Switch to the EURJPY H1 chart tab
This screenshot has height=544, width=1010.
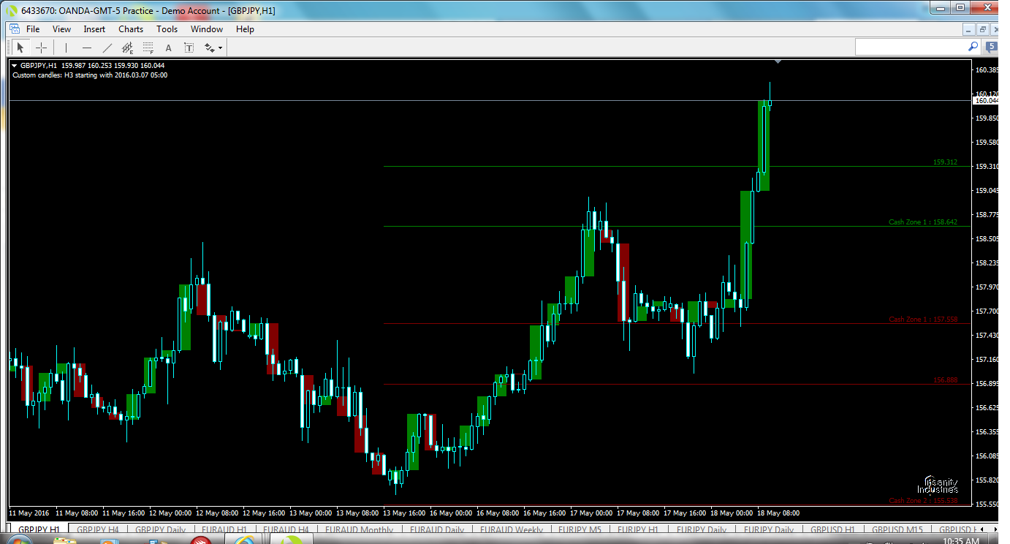click(x=638, y=529)
